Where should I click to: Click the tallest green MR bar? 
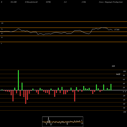(x=18, y=80)
